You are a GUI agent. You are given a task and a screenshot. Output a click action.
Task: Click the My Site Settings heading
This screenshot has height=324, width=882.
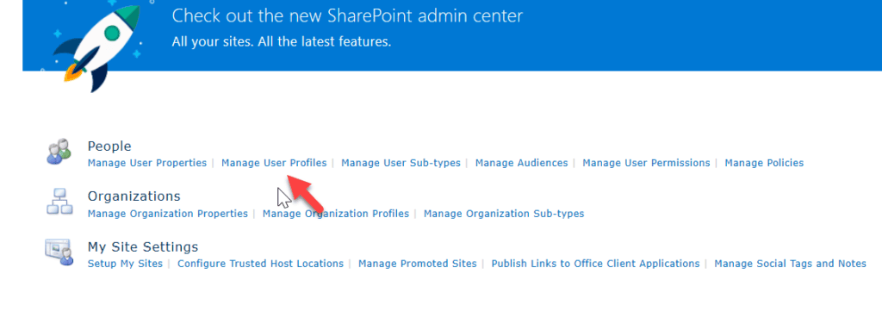tap(143, 247)
